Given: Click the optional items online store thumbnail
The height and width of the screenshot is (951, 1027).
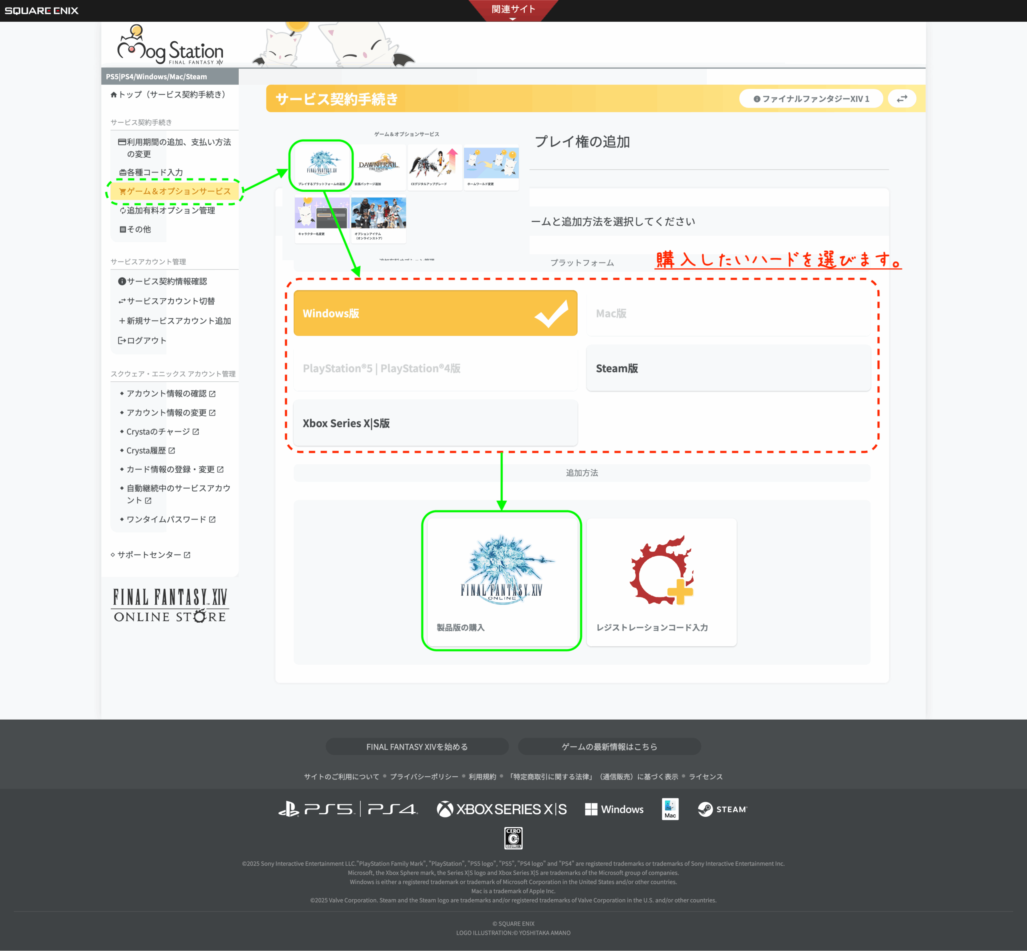Looking at the screenshot, I should pos(378,219).
